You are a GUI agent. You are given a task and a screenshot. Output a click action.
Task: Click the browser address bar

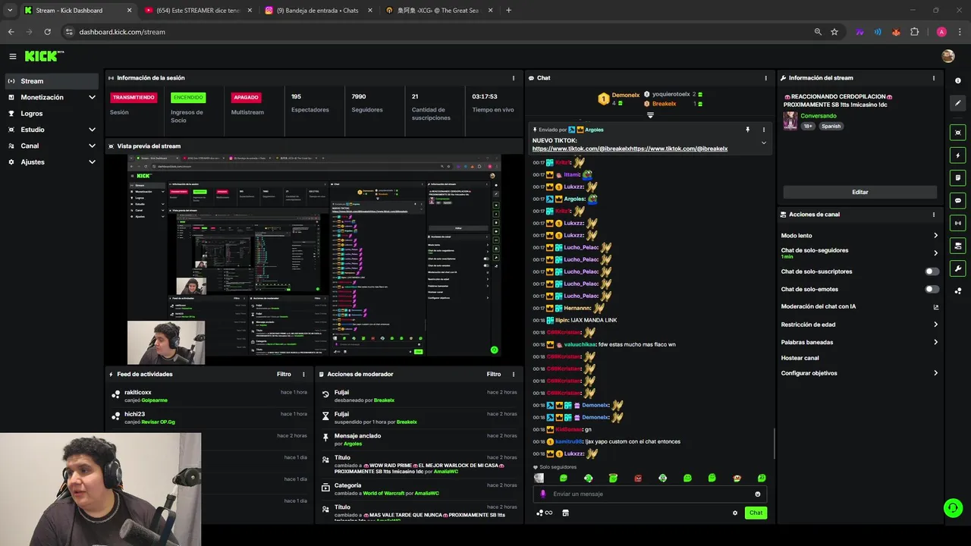coord(436,32)
